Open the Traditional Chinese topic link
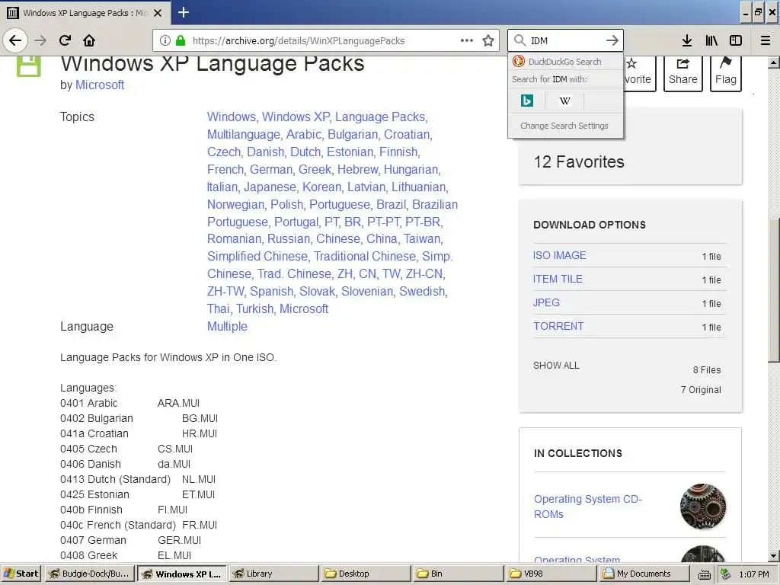Screen dimensions: 780x585 [365, 256]
